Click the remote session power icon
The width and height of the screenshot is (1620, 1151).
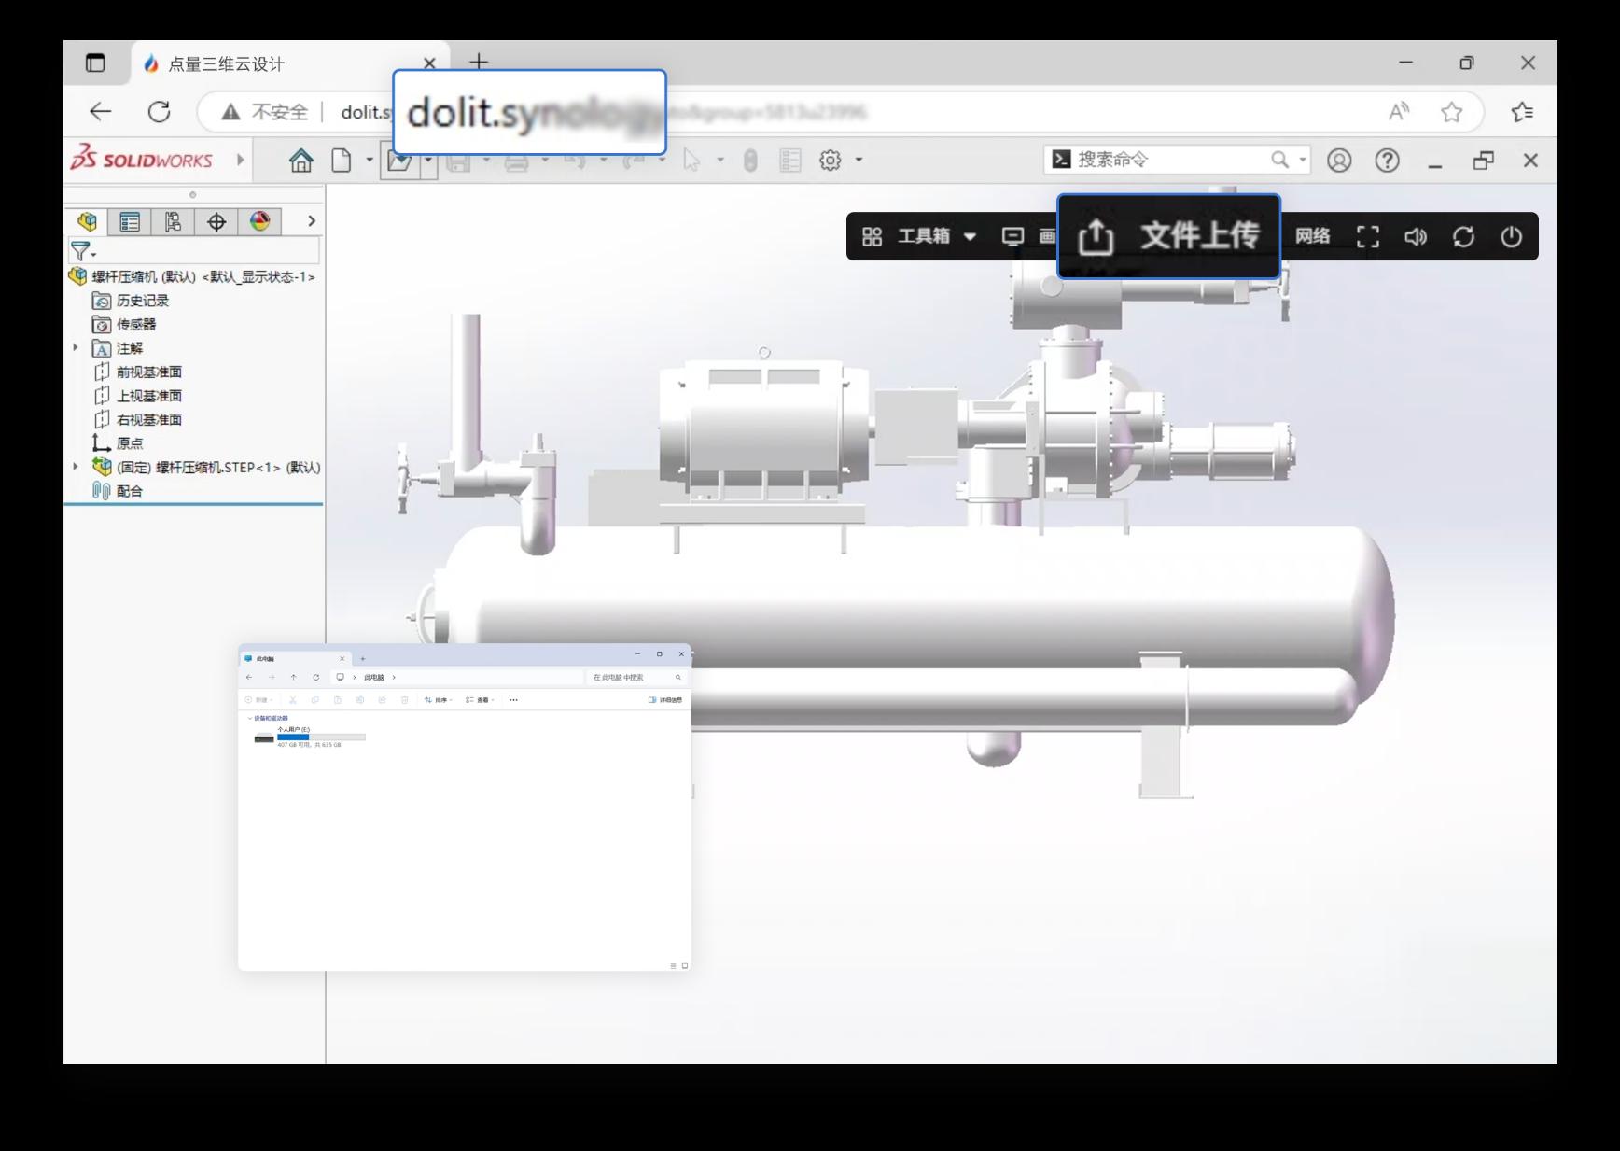click(1511, 237)
